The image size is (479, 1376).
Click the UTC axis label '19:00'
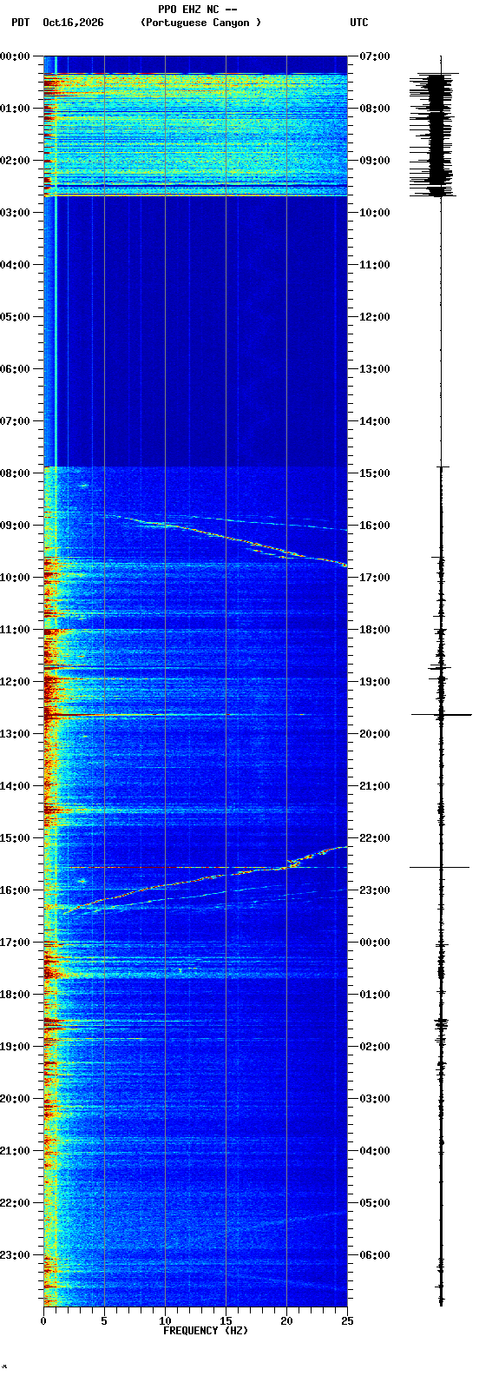point(375,682)
